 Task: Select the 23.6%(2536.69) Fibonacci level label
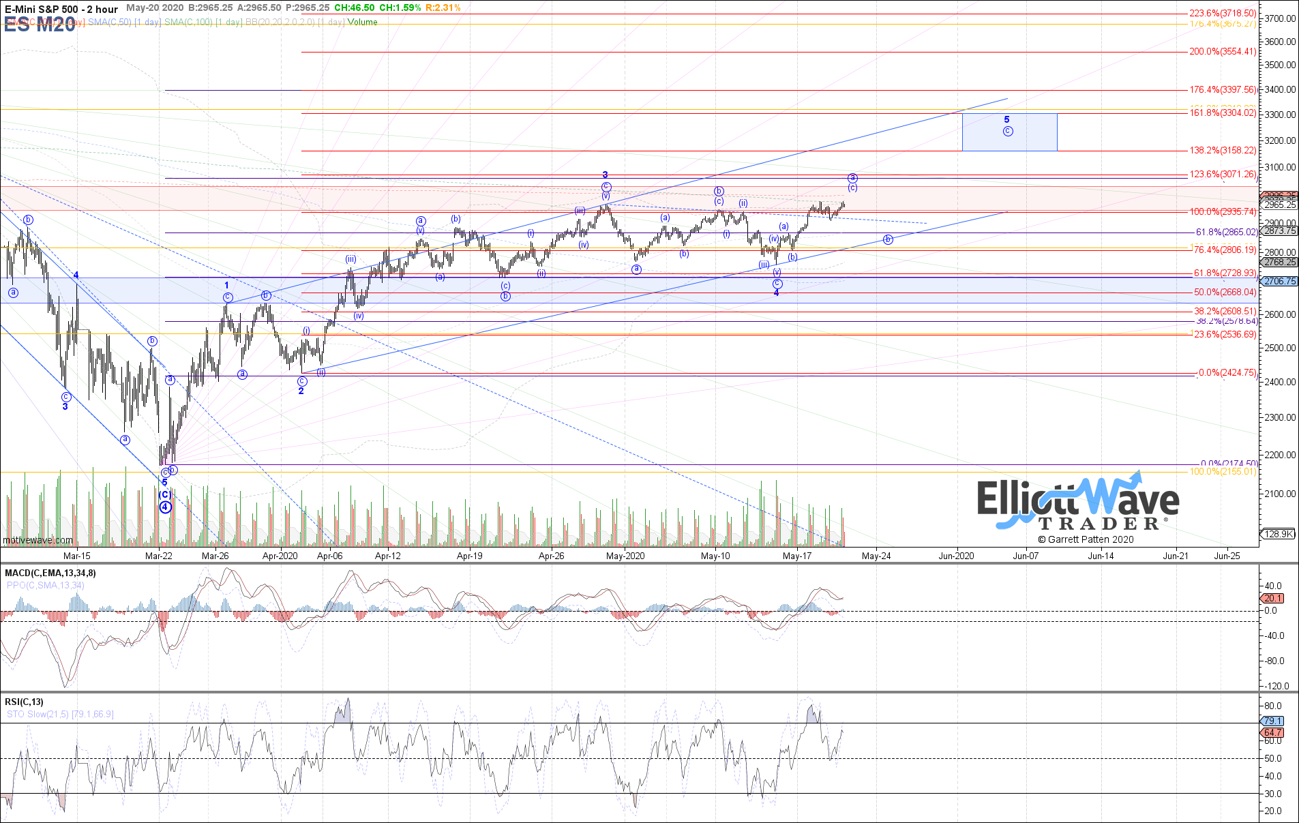click(1225, 334)
